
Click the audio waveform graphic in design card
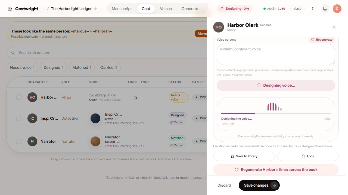(x=274, y=107)
